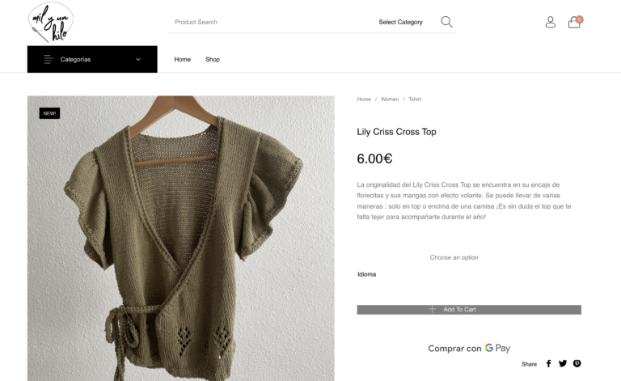The image size is (621, 381).
Task: Click Comprar con Google Pay button
Action: [x=469, y=348]
